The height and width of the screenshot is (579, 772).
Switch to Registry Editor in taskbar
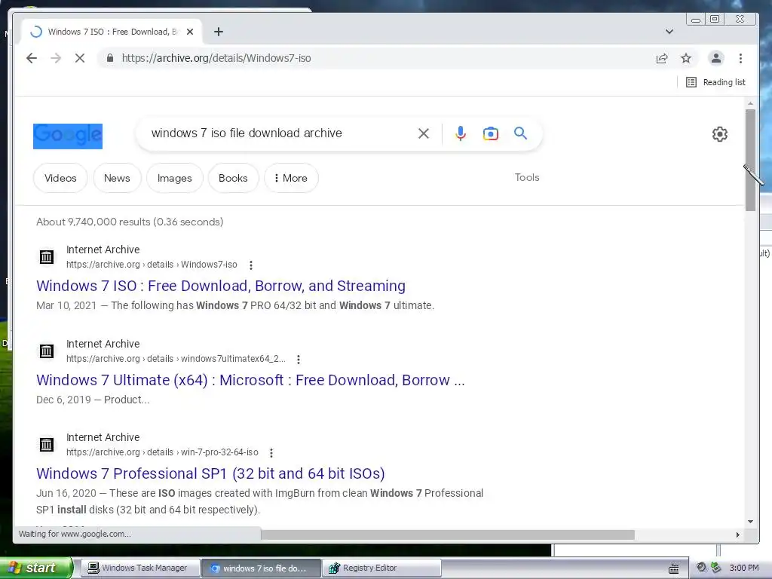[381, 568]
